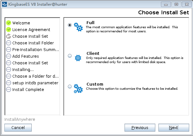The image size is (193, 136).
Task: Select the Client install radio button
Action: pyautogui.click(x=70, y=56)
